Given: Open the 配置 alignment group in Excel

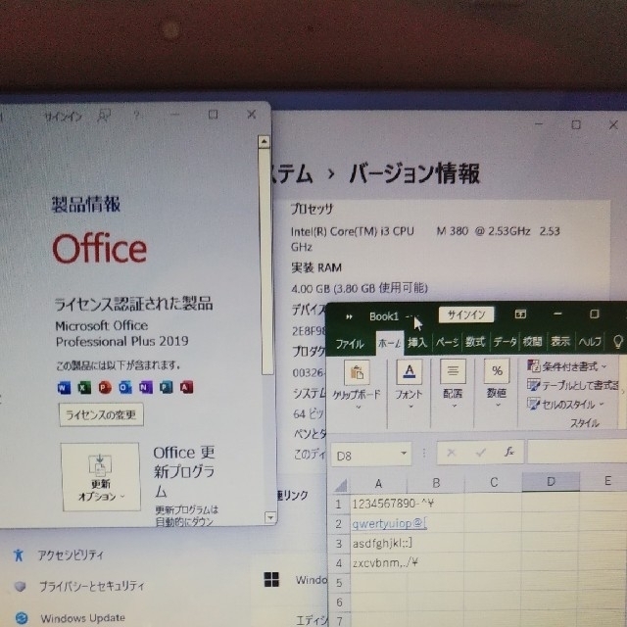Looking at the screenshot, I should [x=453, y=385].
